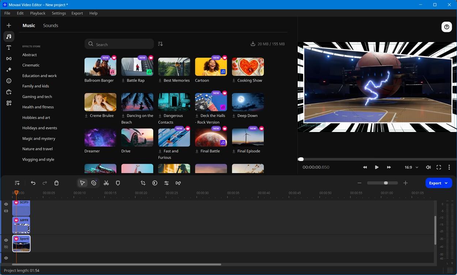
Task: Adjust the timeline zoom slider handle
Action: click(x=386, y=183)
